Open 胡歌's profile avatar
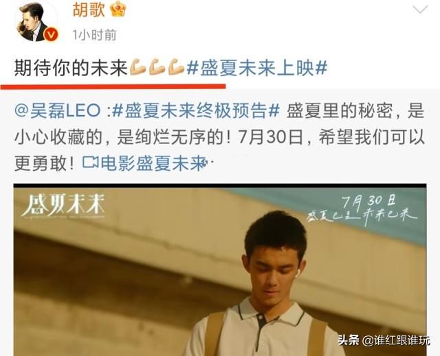The image size is (440, 356). [x=36, y=21]
